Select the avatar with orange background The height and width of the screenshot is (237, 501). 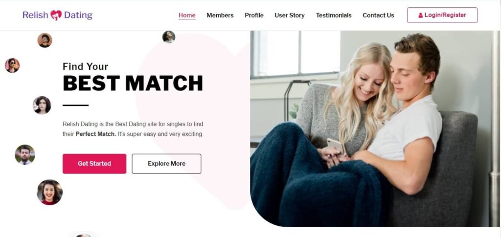pos(45,40)
